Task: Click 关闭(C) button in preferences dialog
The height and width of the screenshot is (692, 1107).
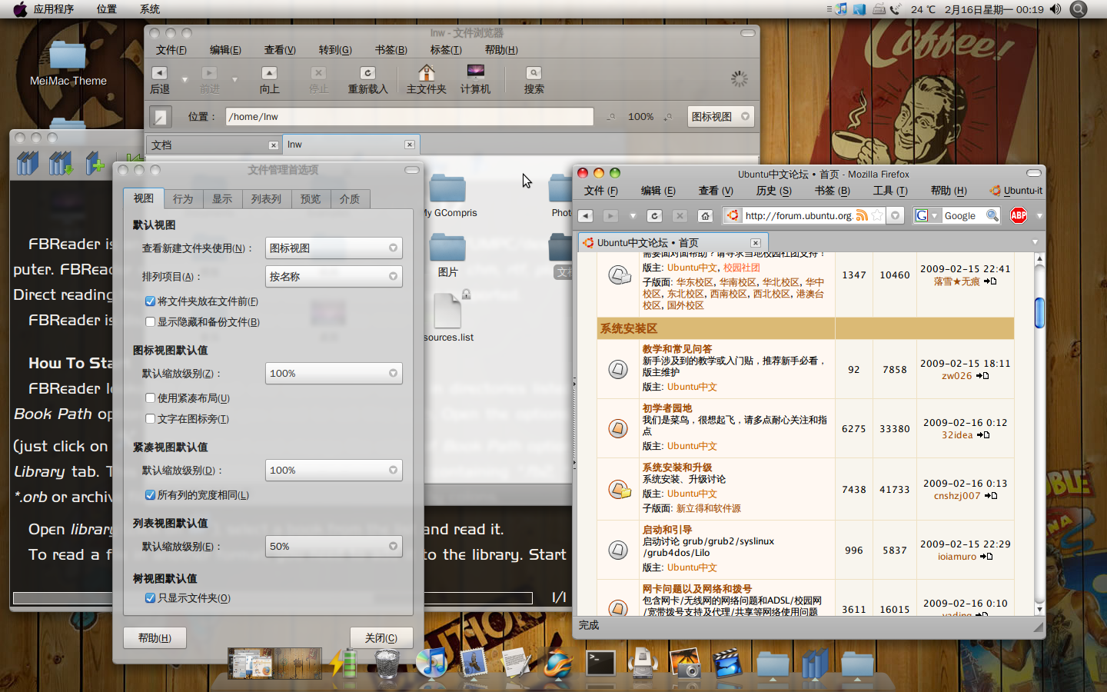Action: click(381, 638)
